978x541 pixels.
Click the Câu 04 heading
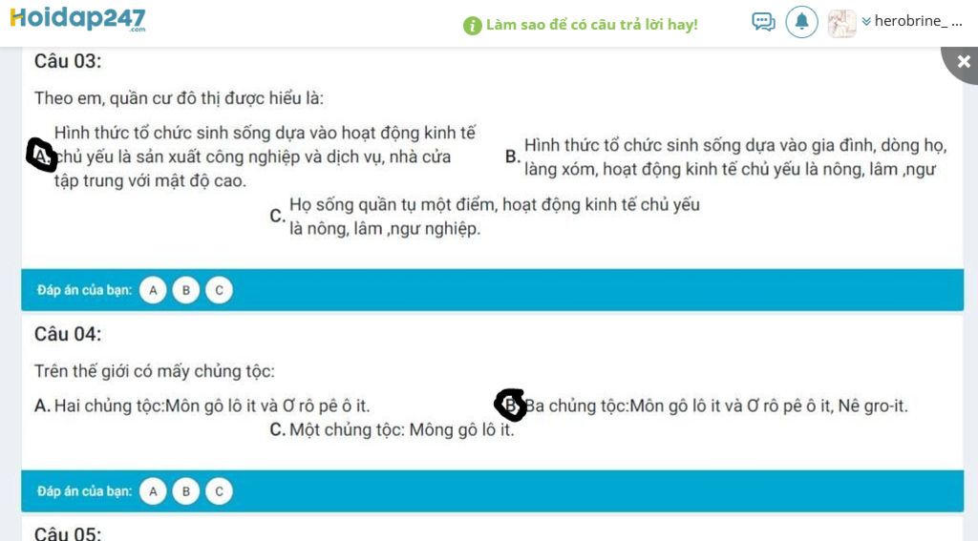pos(68,334)
